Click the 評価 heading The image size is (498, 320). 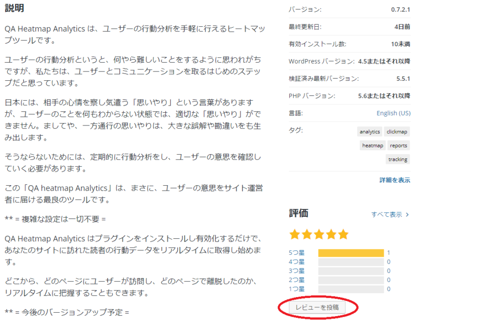click(299, 213)
